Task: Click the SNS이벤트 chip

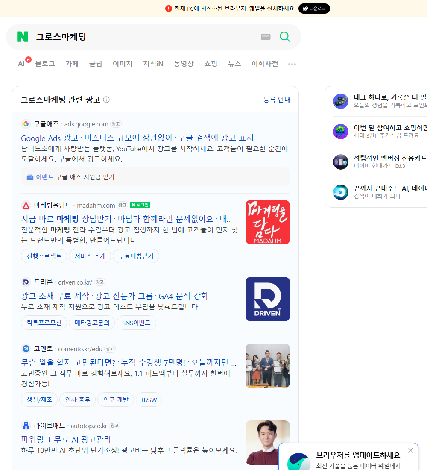Action: tap(136, 323)
